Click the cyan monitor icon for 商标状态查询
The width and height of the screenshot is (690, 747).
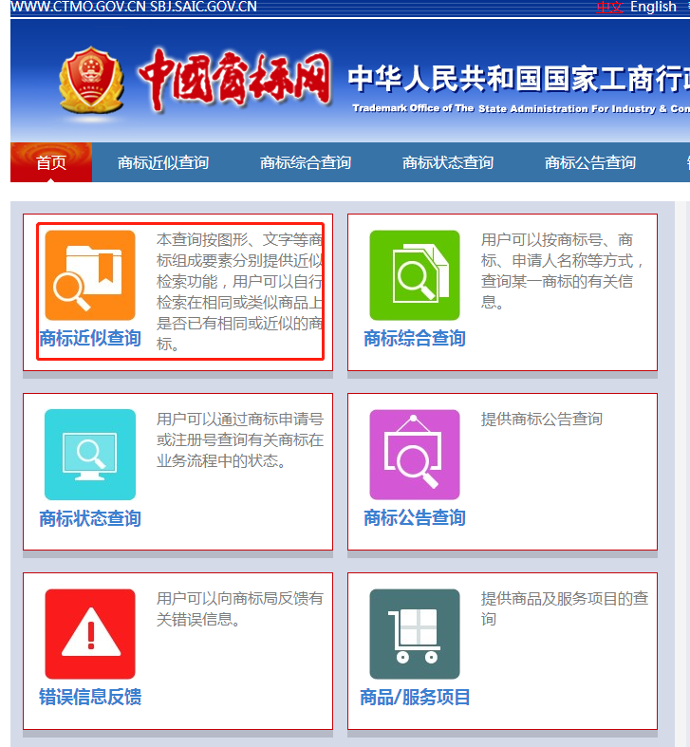(90, 455)
